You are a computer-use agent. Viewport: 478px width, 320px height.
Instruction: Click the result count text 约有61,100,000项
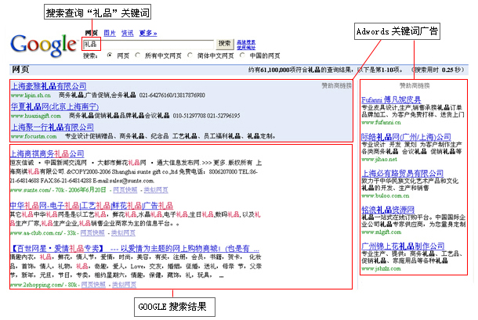(x=273, y=70)
